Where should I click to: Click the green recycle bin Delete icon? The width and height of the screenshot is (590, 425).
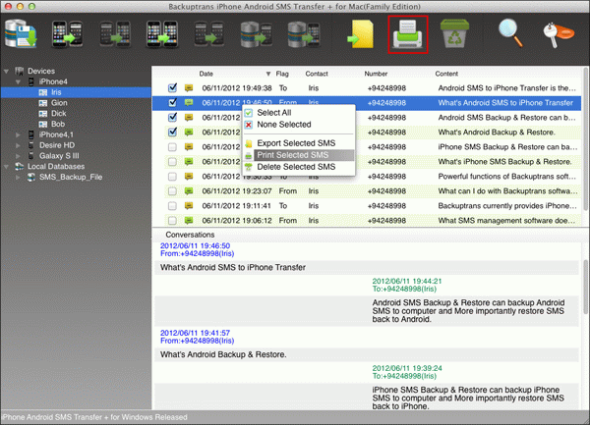[x=454, y=33]
